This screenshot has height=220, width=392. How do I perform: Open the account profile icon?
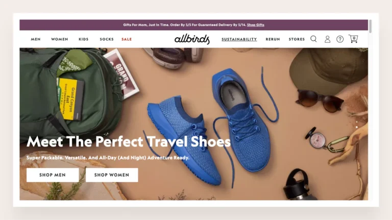click(327, 39)
